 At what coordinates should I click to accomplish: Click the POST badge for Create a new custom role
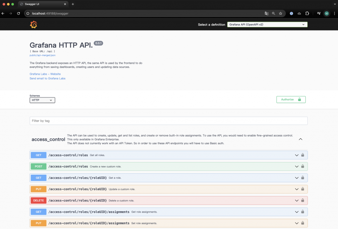click(39, 166)
